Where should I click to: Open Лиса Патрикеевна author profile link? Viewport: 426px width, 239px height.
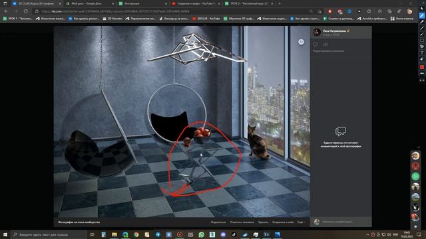(x=334, y=31)
